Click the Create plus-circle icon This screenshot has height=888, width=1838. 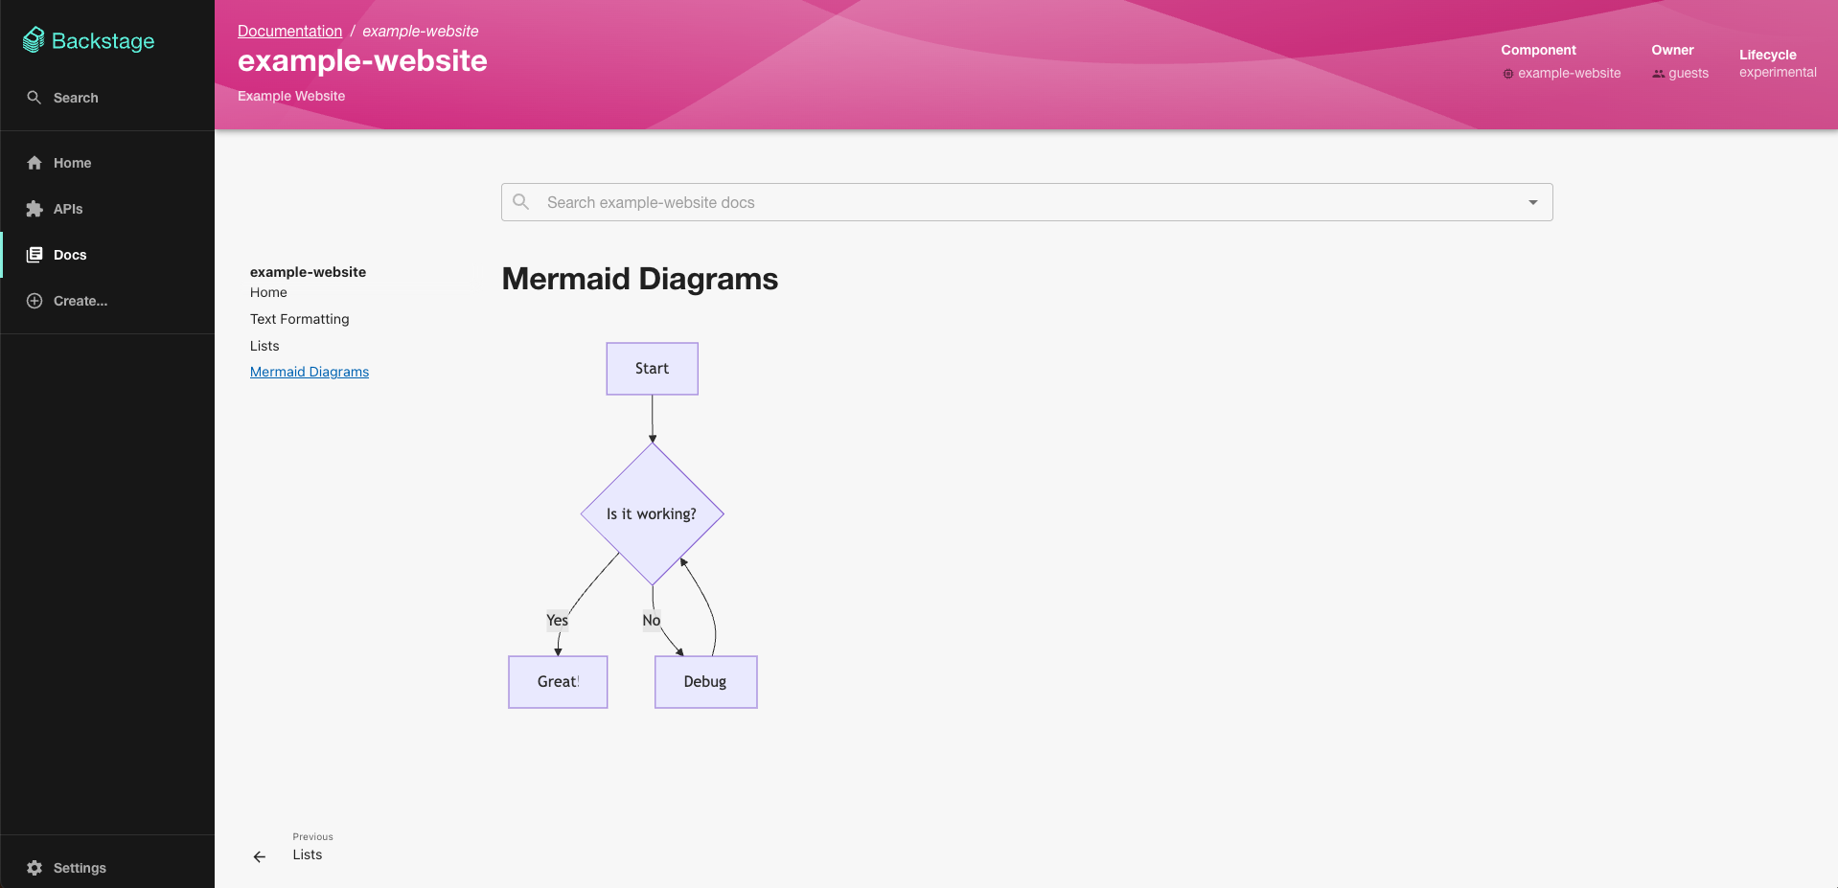(x=34, y=301)
